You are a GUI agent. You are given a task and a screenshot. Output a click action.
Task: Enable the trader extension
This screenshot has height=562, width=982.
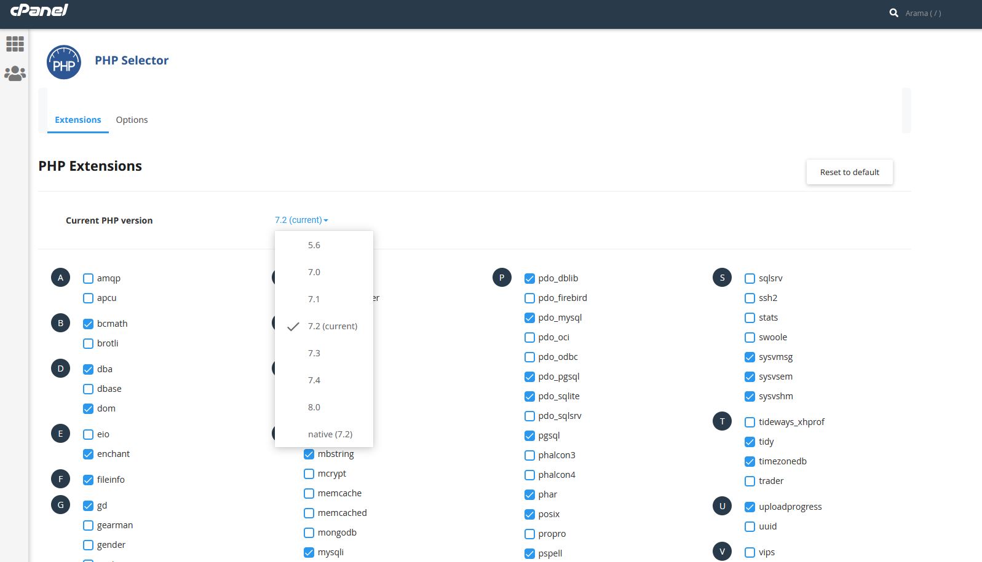(750, 481)
